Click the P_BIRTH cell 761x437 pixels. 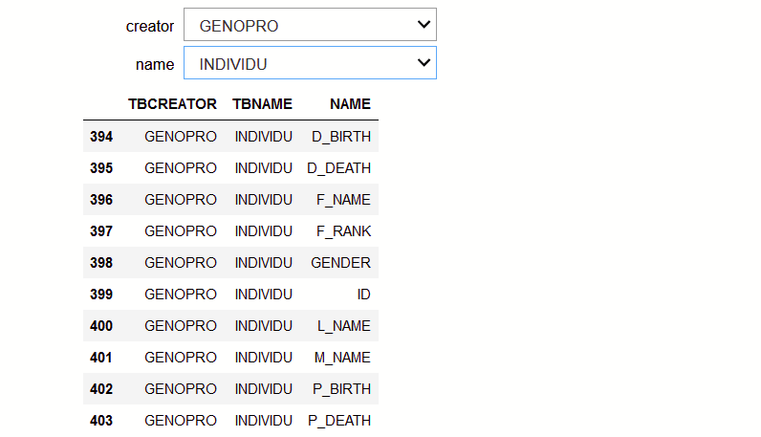[341, 389]
